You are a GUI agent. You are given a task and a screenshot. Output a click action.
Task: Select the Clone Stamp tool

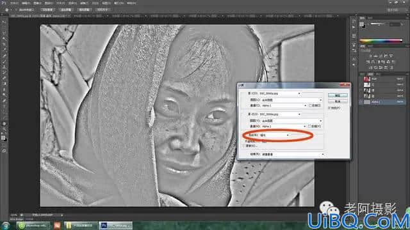tap(4, 67)
